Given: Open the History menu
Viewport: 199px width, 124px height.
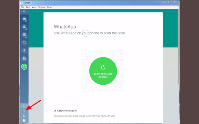Looking at the screenshot, I should click(x=42, y=7).
